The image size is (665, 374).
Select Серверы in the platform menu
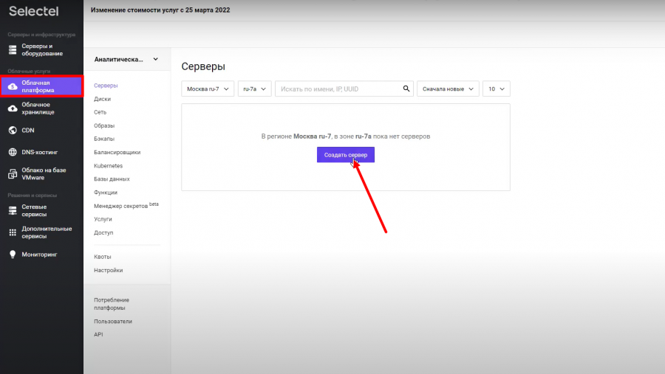[x=106, y=86]
